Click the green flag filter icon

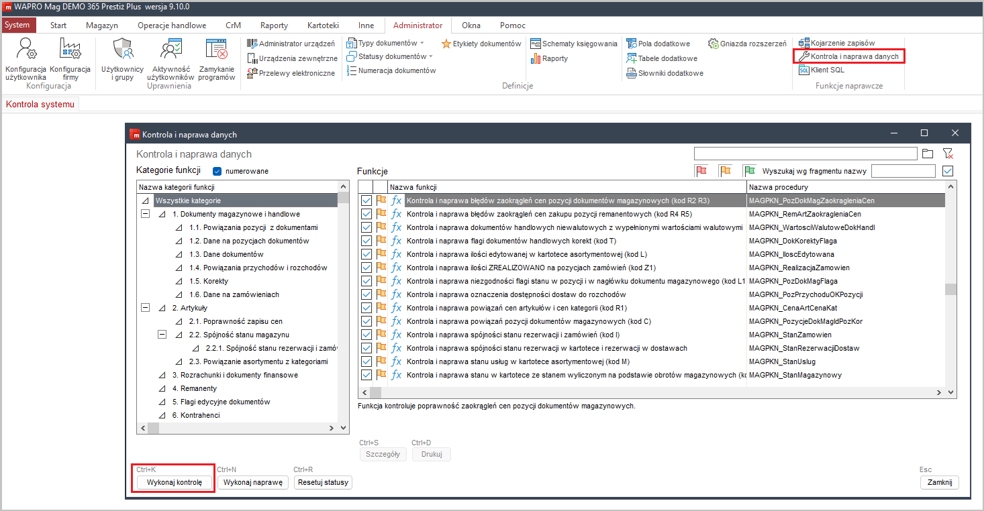(x=749, y=171)
